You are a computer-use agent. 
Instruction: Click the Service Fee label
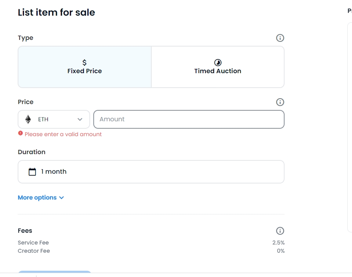click(33, 243)
